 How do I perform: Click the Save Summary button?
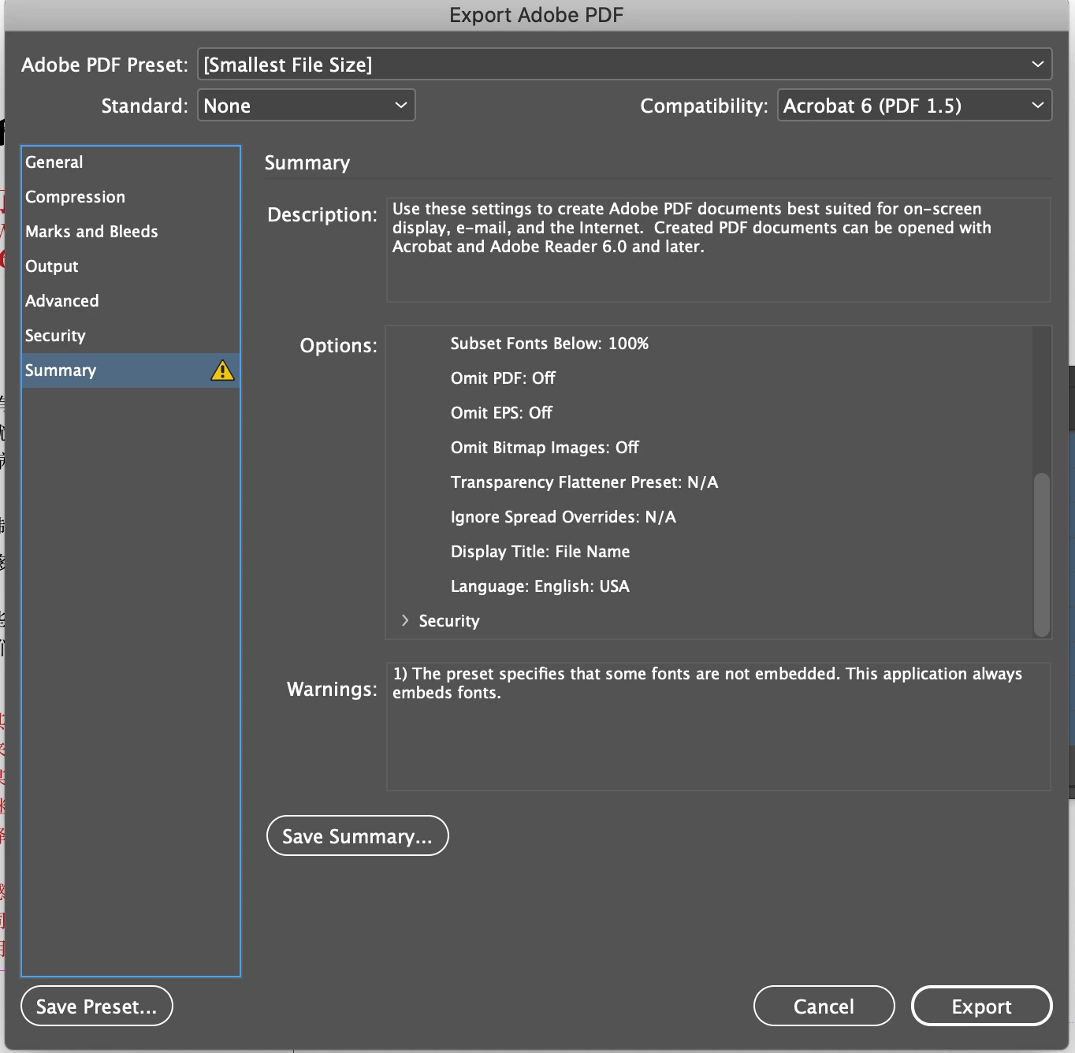pyautogui.click(x=358, y=835)
